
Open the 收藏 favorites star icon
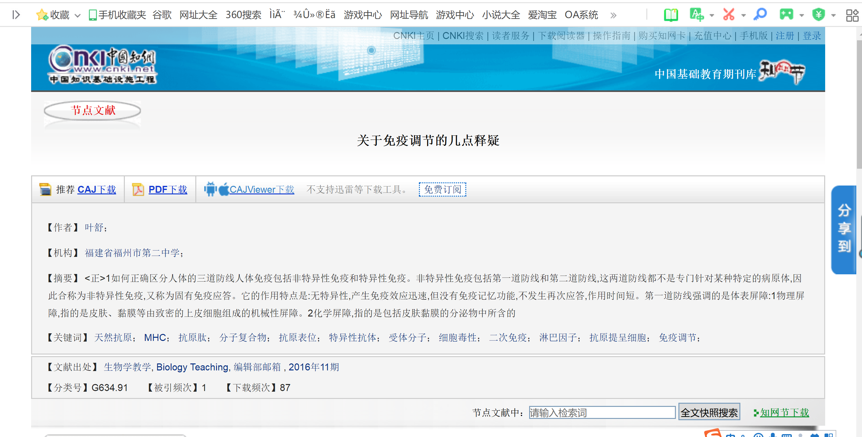point(42,15)
